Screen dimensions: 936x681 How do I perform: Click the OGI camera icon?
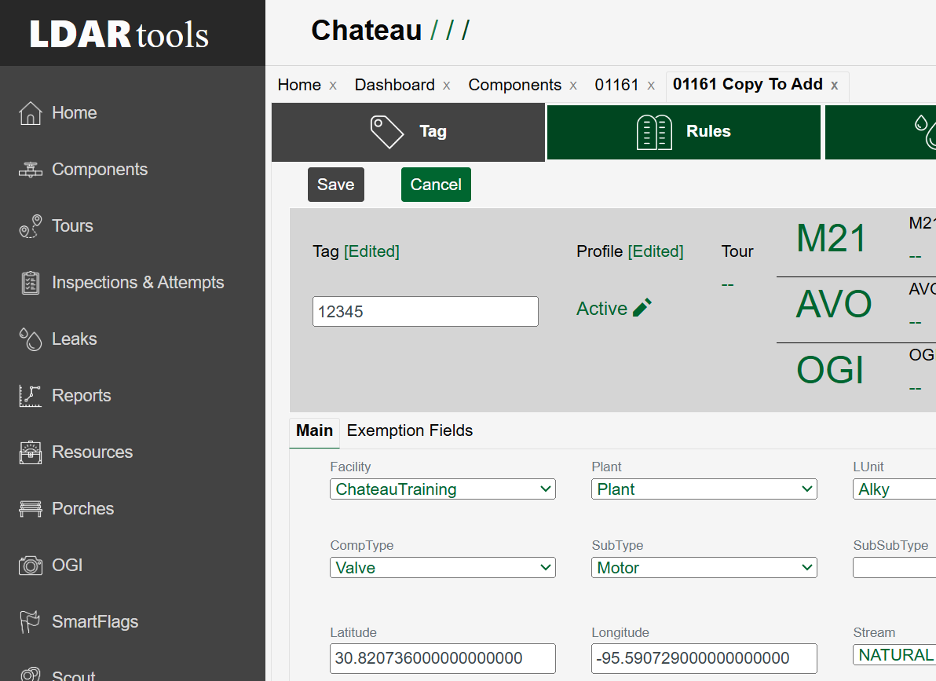click(x=31, y=565)
